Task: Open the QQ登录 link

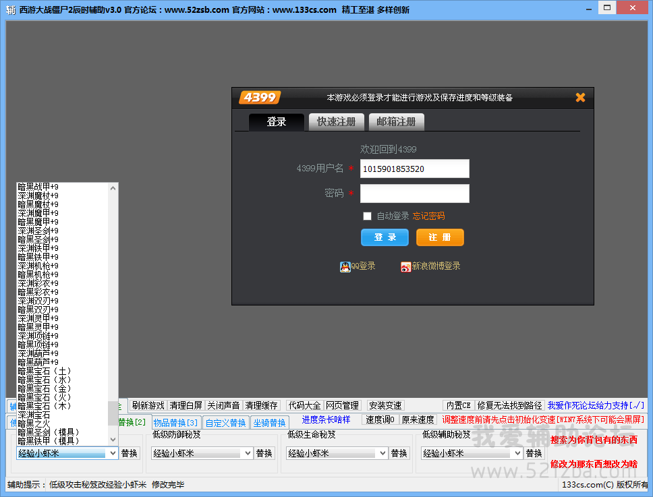Action: (363, 266)
